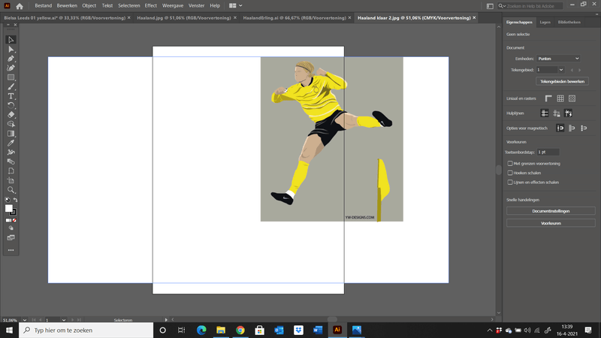Collapse the toolbar panel arrows
The image size is (601, 338).
click(x=8, y=25)
